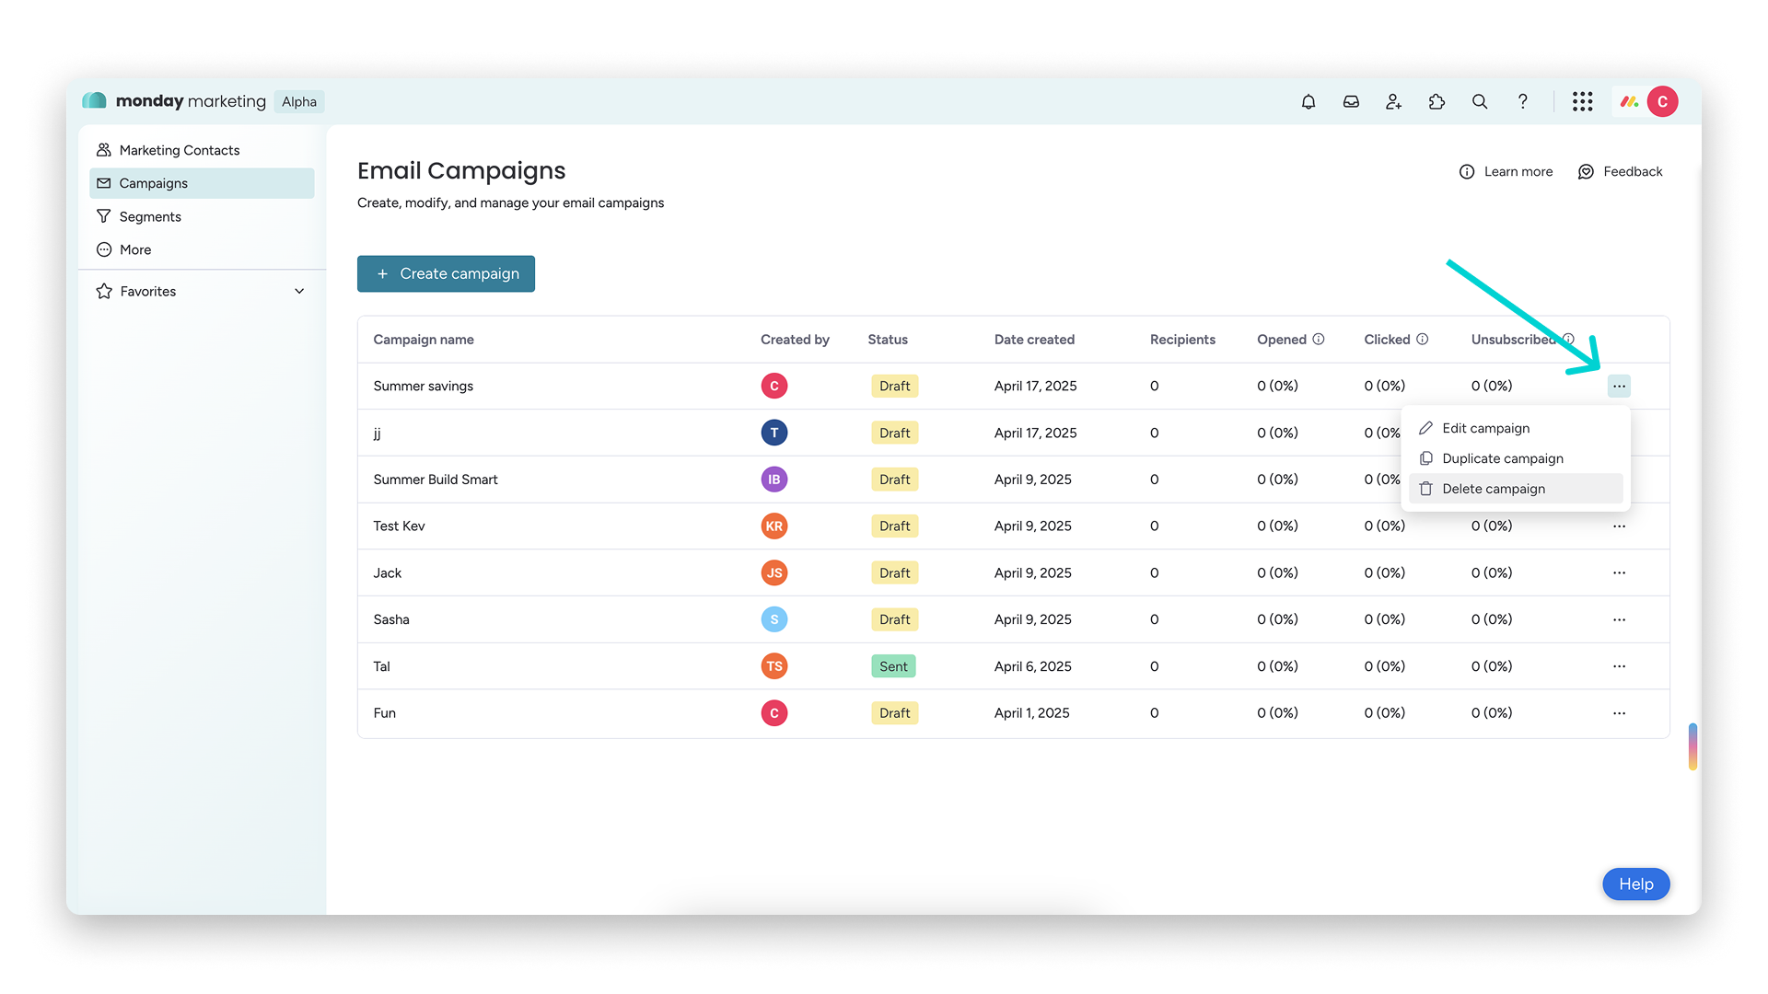Click the April 6, 2025 date cell
This screenshot has height=994, width=1768.
1032,666
